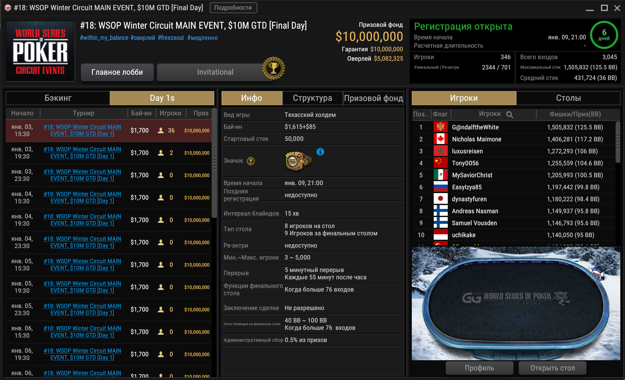Image resolution: width=625 pixels, height=380 pixels.
Task: Click the Главное лобби button
Action: 117,72
